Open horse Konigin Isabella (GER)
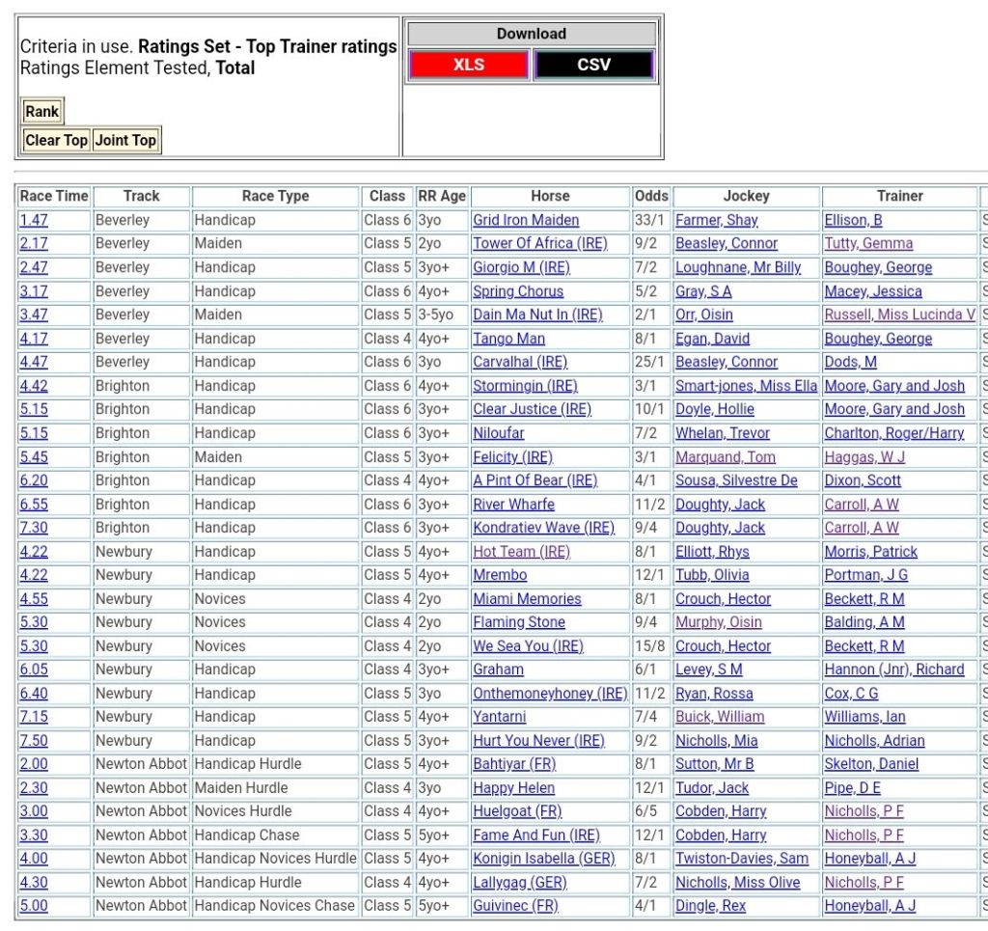988x931 pixels. click(543, 859)
